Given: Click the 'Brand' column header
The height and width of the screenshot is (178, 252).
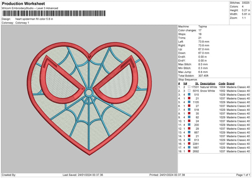Looking at the screenshot, I should 231,84.
